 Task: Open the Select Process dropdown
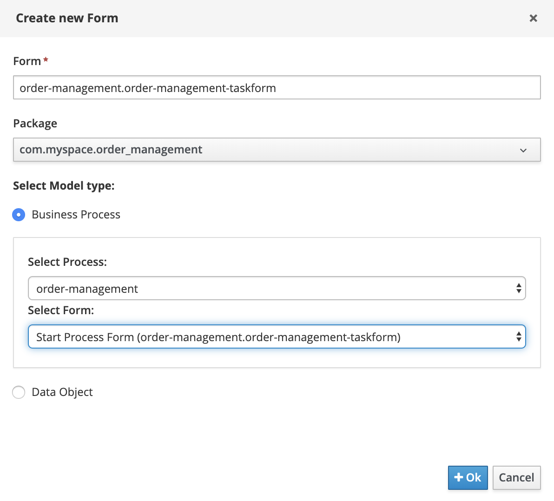pyautogui.click(x=277, y=288)
